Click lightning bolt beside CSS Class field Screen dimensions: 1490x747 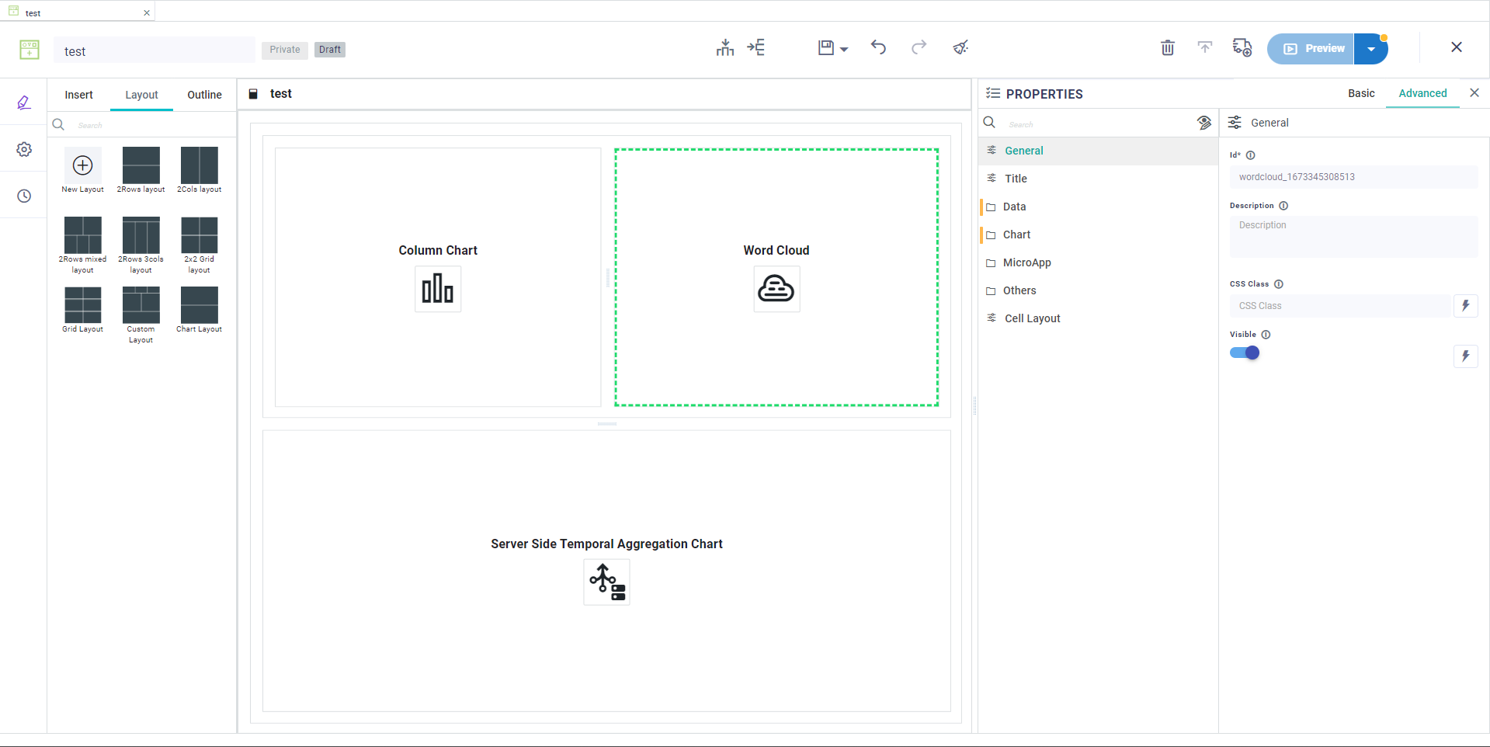click(x=1465, y=306)
